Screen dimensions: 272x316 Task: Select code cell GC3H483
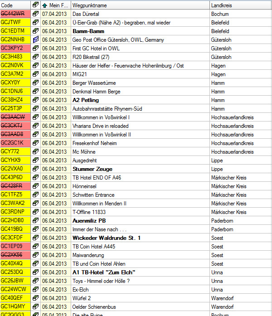click(15, 57)
